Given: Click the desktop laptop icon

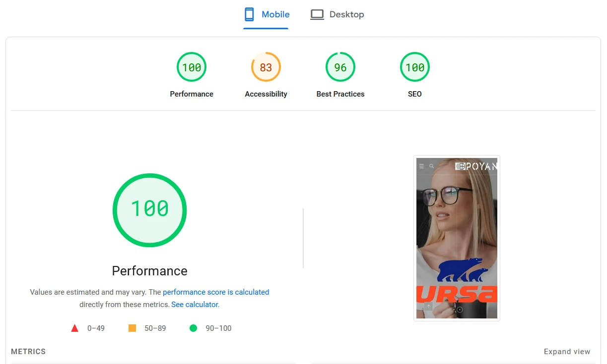Looking at the screenshot, I should (317, 14).
